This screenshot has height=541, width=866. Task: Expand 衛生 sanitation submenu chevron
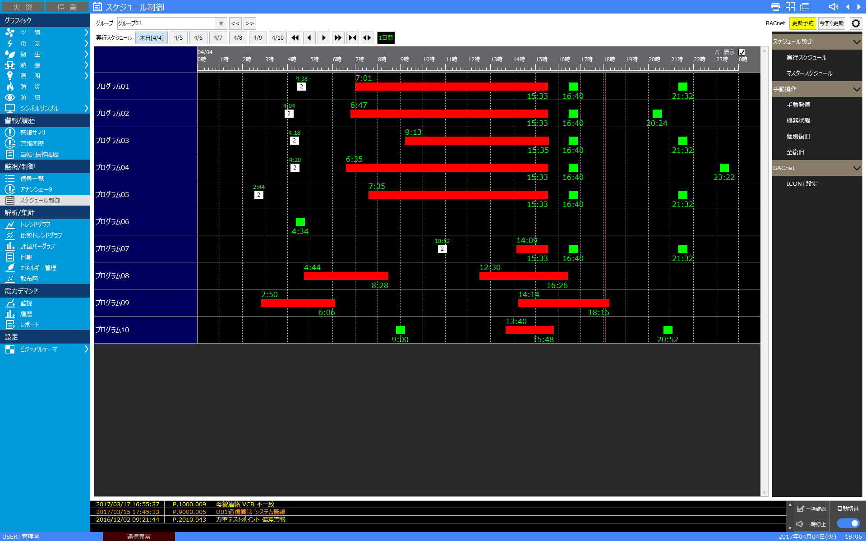(86, 54)
